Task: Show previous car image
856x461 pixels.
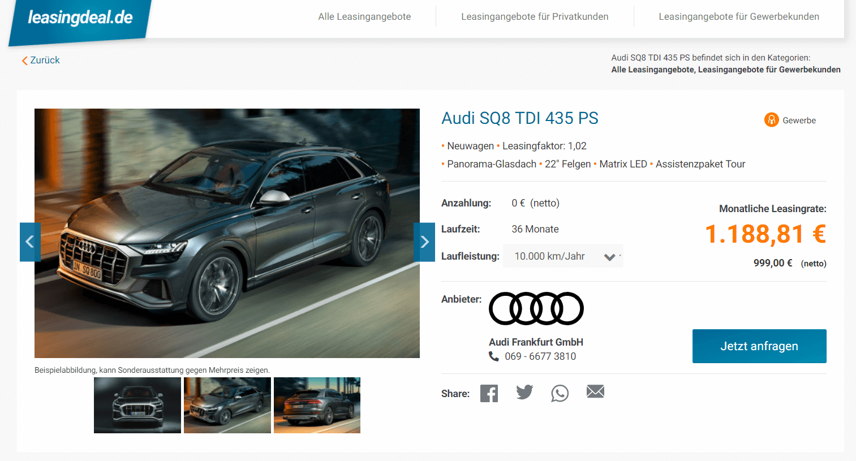Action: [x=30, y=242]
